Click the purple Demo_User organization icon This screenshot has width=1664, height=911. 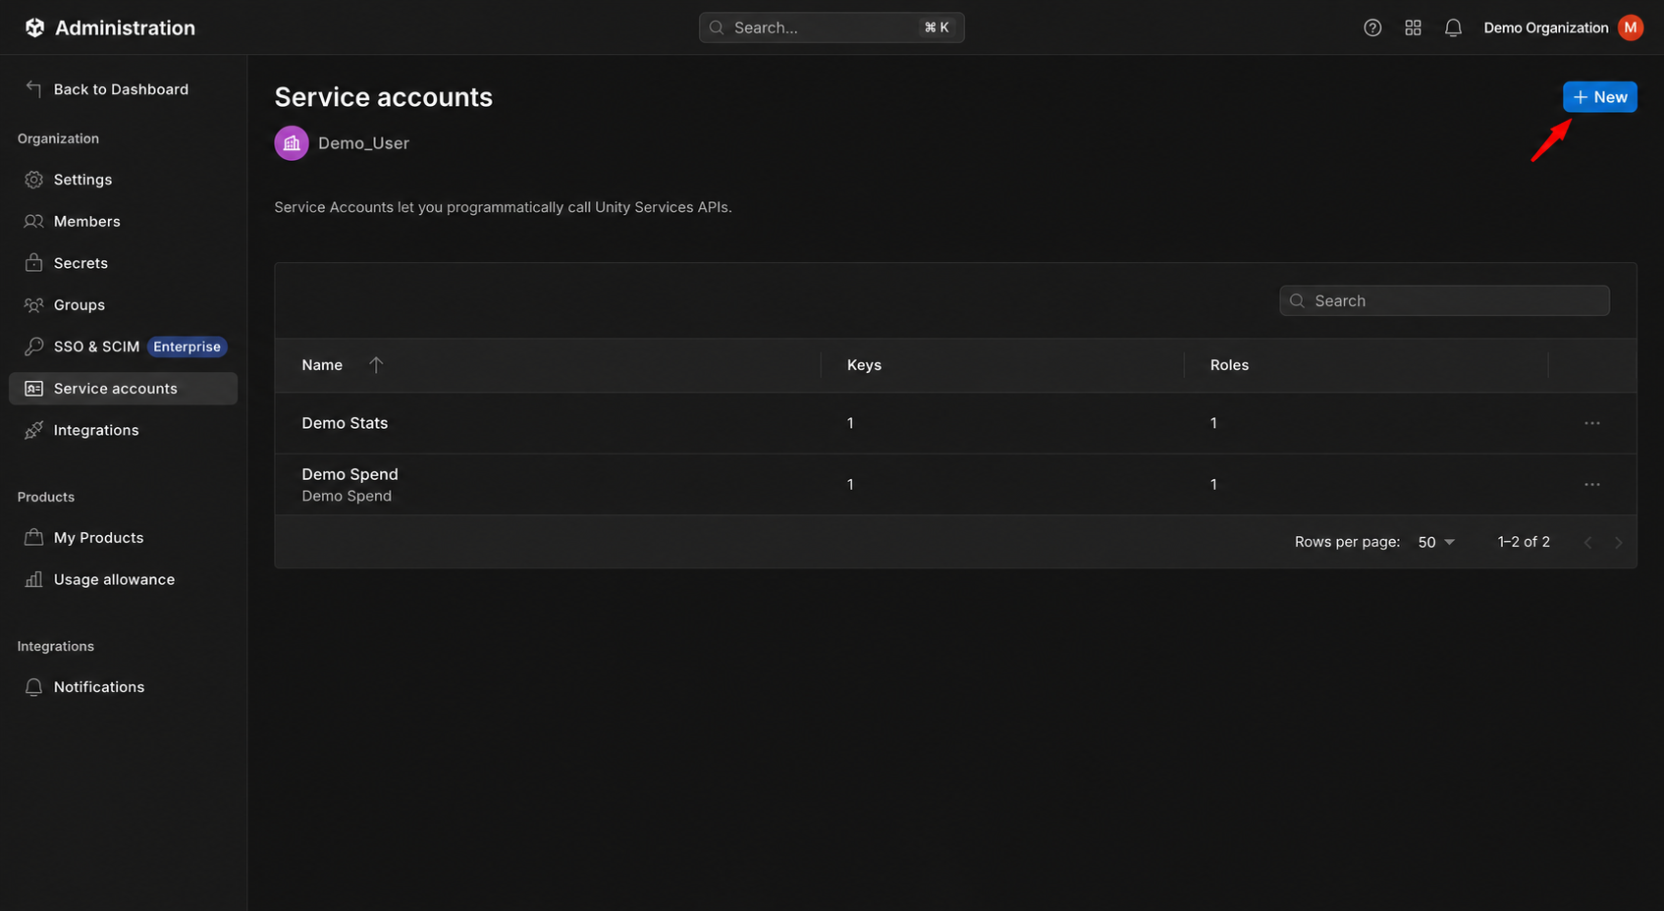[x=292, y=143]
